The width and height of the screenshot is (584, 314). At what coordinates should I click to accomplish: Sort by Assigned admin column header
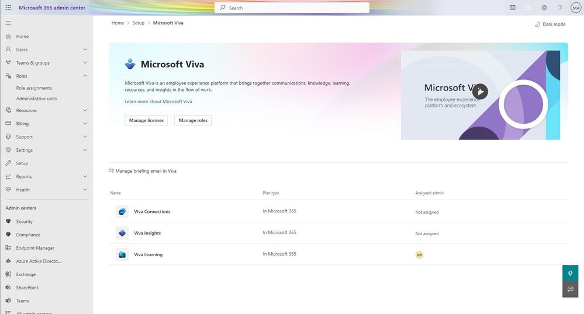click(430, 193)
